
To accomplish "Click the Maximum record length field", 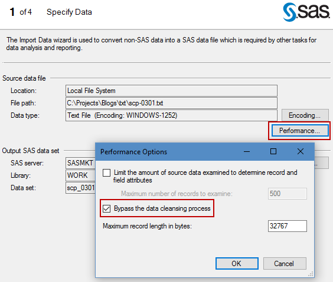I will click(288, 226).
